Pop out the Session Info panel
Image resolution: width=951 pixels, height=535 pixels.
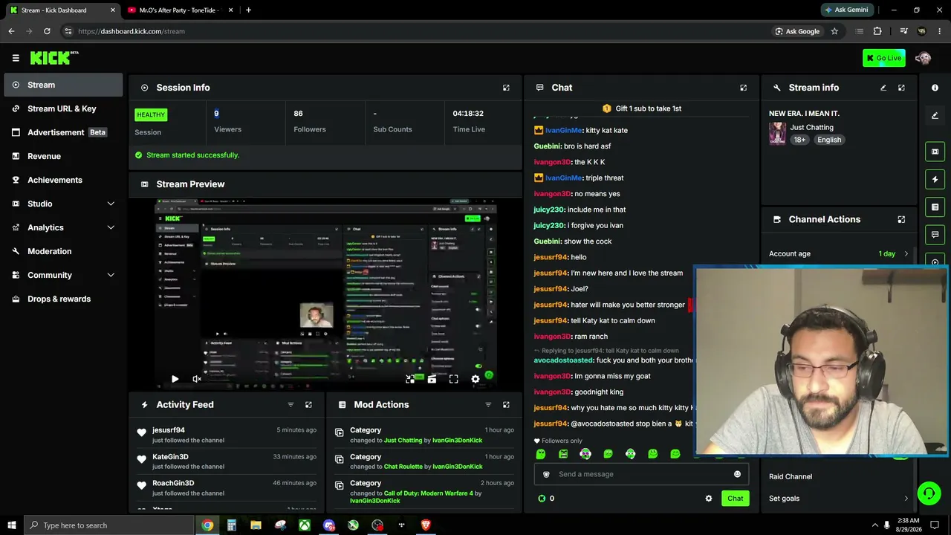point(506,88)
